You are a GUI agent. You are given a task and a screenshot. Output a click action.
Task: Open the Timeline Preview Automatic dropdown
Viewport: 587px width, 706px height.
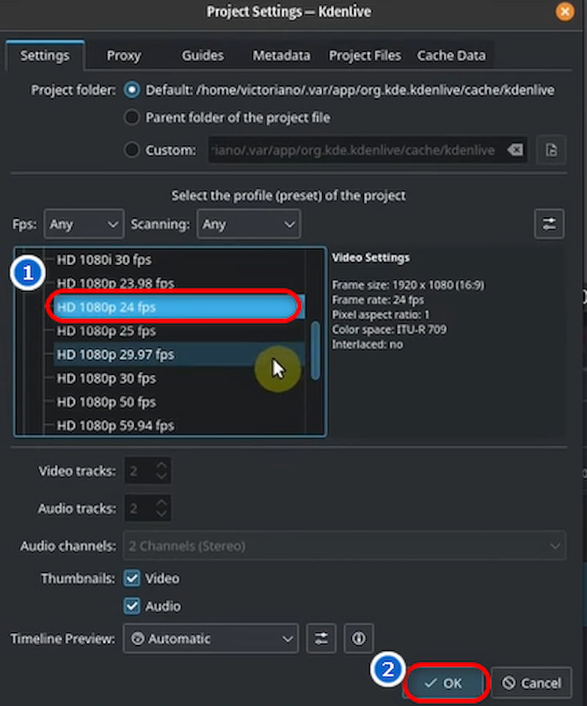pos(211,638)
